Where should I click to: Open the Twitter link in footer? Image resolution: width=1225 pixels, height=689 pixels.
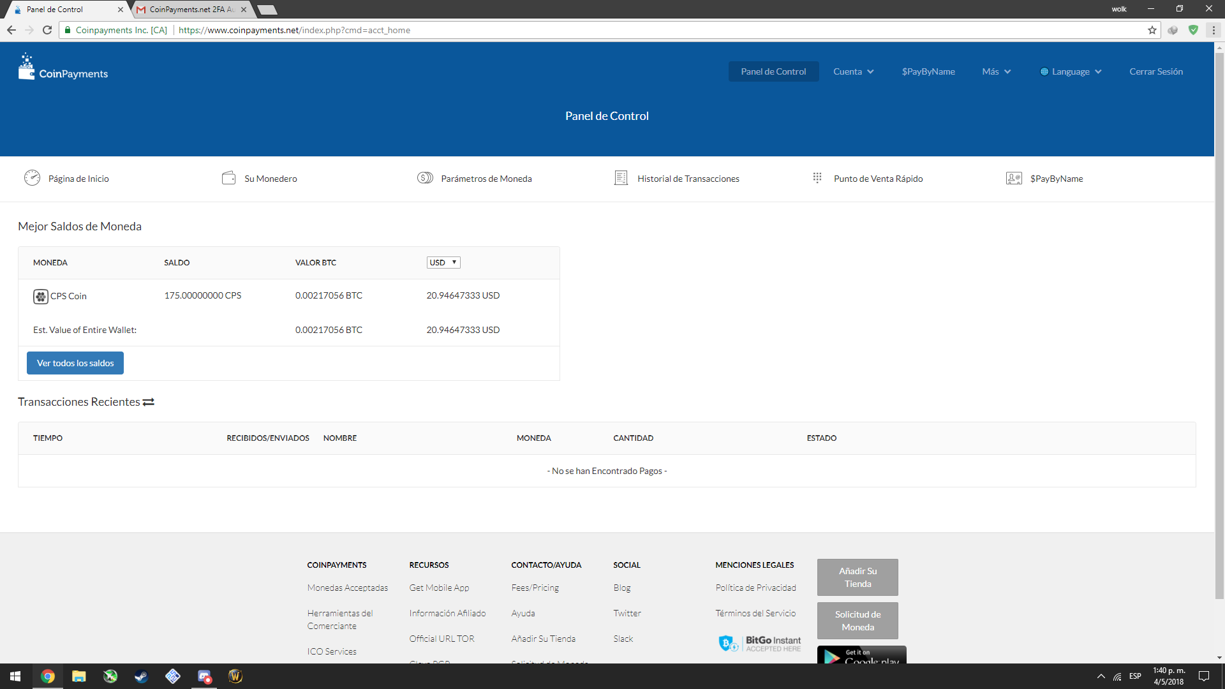point(627,613)
